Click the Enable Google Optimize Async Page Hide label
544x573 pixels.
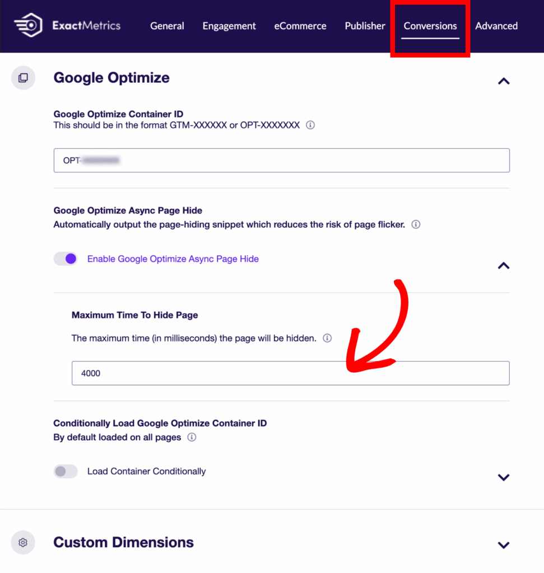[173, 259]
